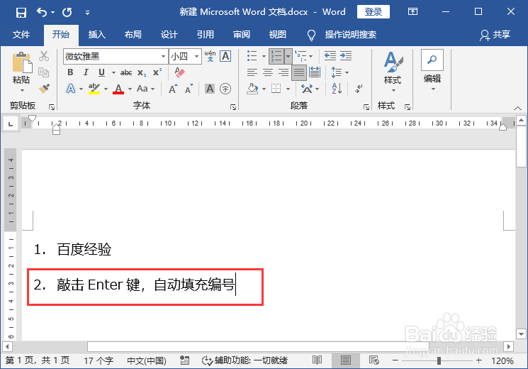
Task: Adjust the zoom slider handle
Action: [x=439, y=360]
